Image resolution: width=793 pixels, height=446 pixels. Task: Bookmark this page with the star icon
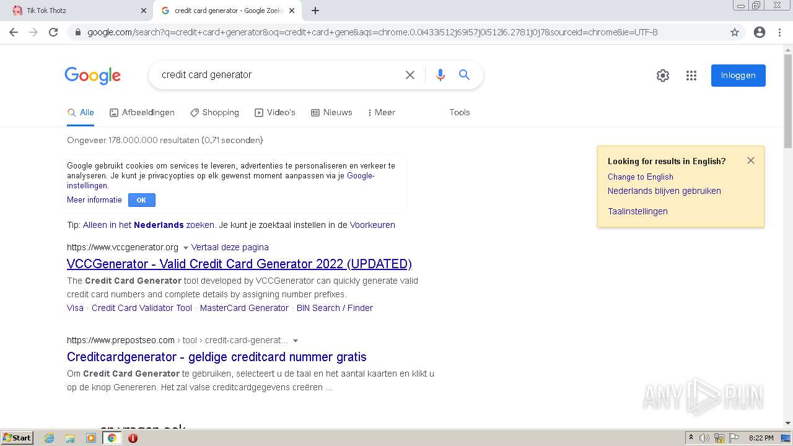[735, 32]
